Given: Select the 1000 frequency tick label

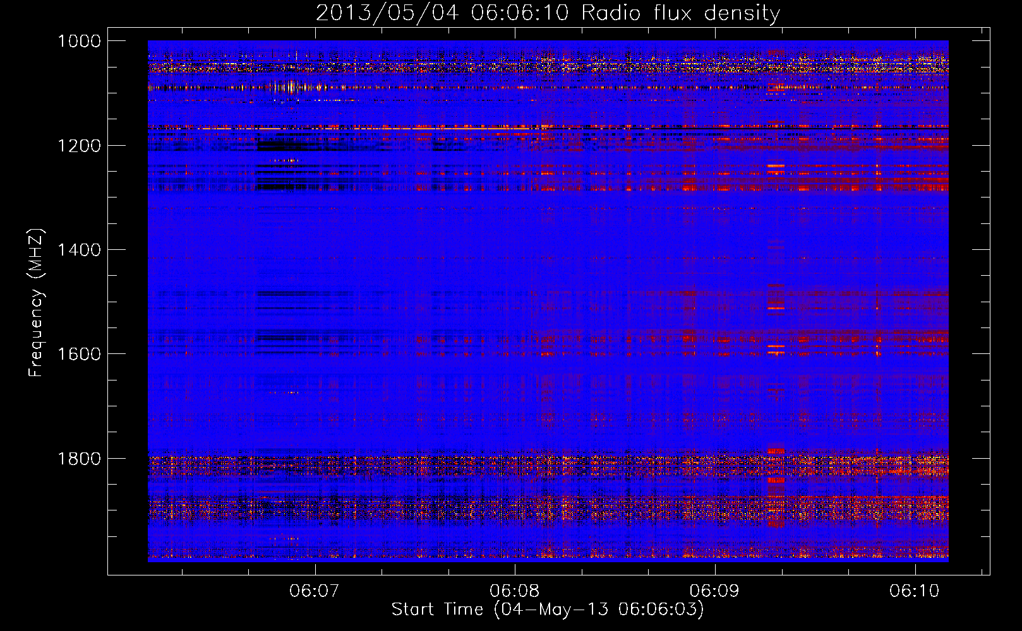Looking at the screenshot, I should pos(79,41).
